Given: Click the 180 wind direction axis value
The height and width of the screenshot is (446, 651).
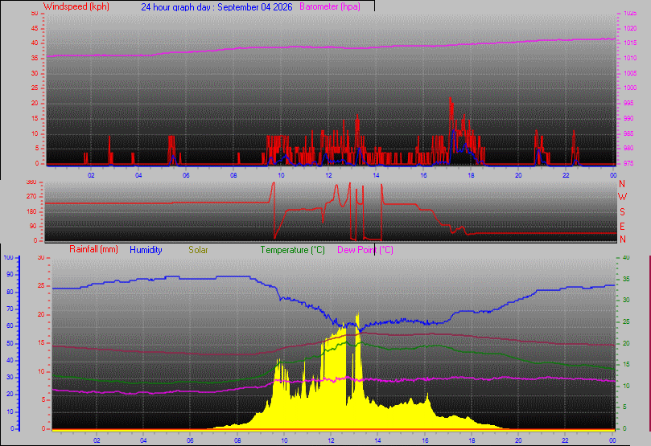Looking at the screenshot, I should [31, 211].
